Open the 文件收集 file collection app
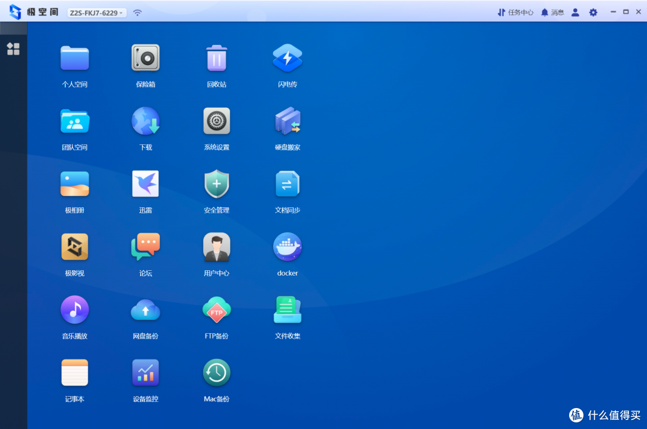This screenshot has width=647, height=429. [x=288, y=310]
